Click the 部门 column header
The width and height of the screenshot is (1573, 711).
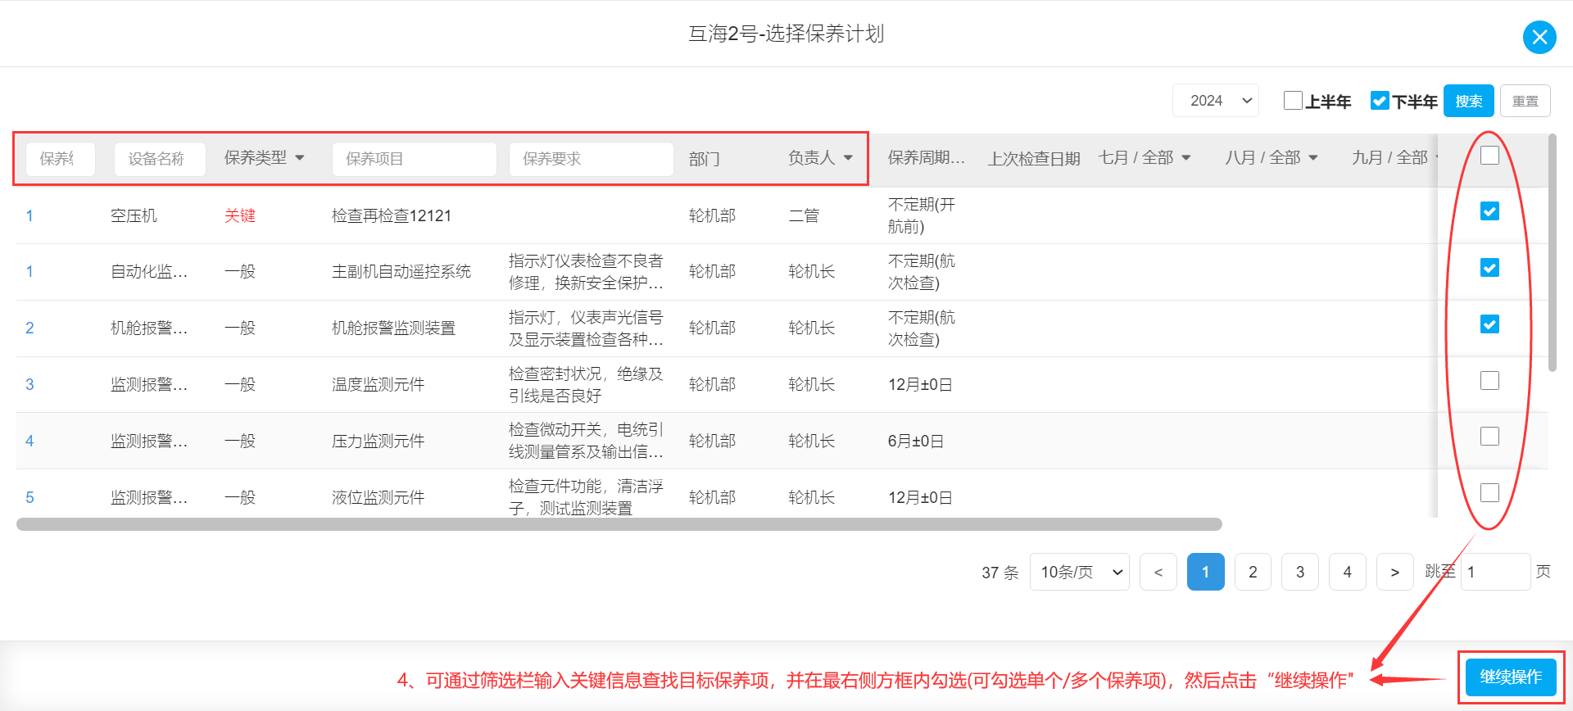pyautogui.click(x=705, y=158)
